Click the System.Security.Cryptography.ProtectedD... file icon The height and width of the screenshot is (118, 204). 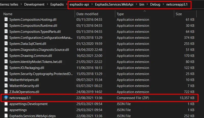pos(6,74)
